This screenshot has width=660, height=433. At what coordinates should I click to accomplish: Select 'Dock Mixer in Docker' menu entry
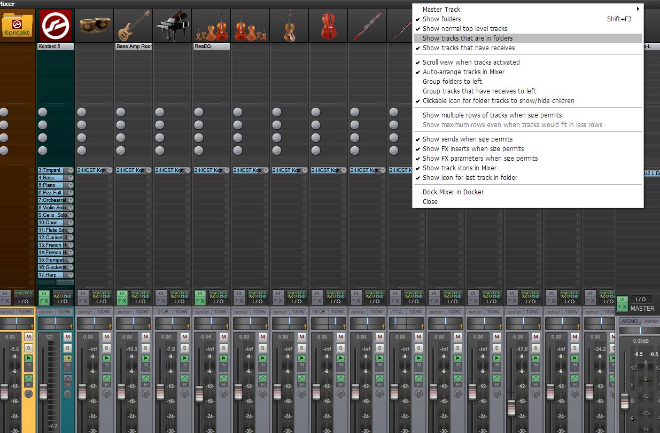point(453,192)
